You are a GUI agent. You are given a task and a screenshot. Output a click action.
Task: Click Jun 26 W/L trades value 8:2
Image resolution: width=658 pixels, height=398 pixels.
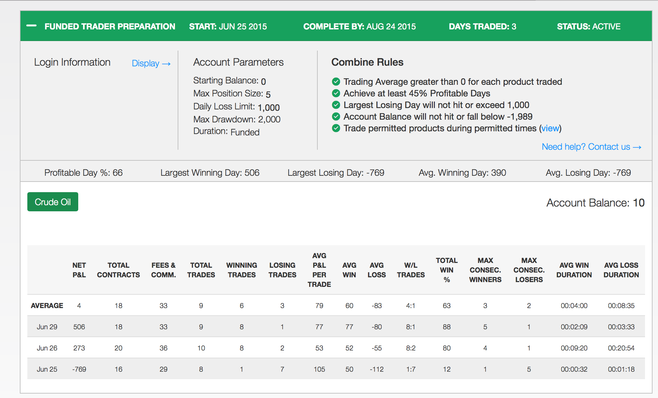[411, 348]
